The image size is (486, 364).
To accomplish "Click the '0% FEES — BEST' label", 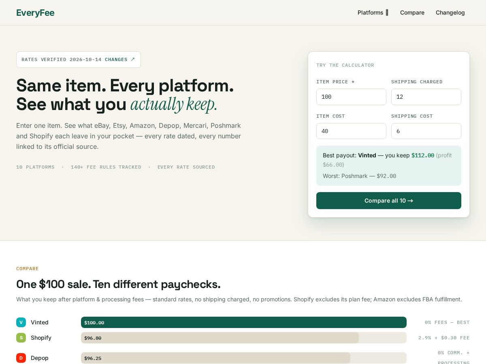I will tap(447, 322).
